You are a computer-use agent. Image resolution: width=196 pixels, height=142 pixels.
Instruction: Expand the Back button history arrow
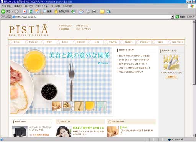click(x=12, y=11)
